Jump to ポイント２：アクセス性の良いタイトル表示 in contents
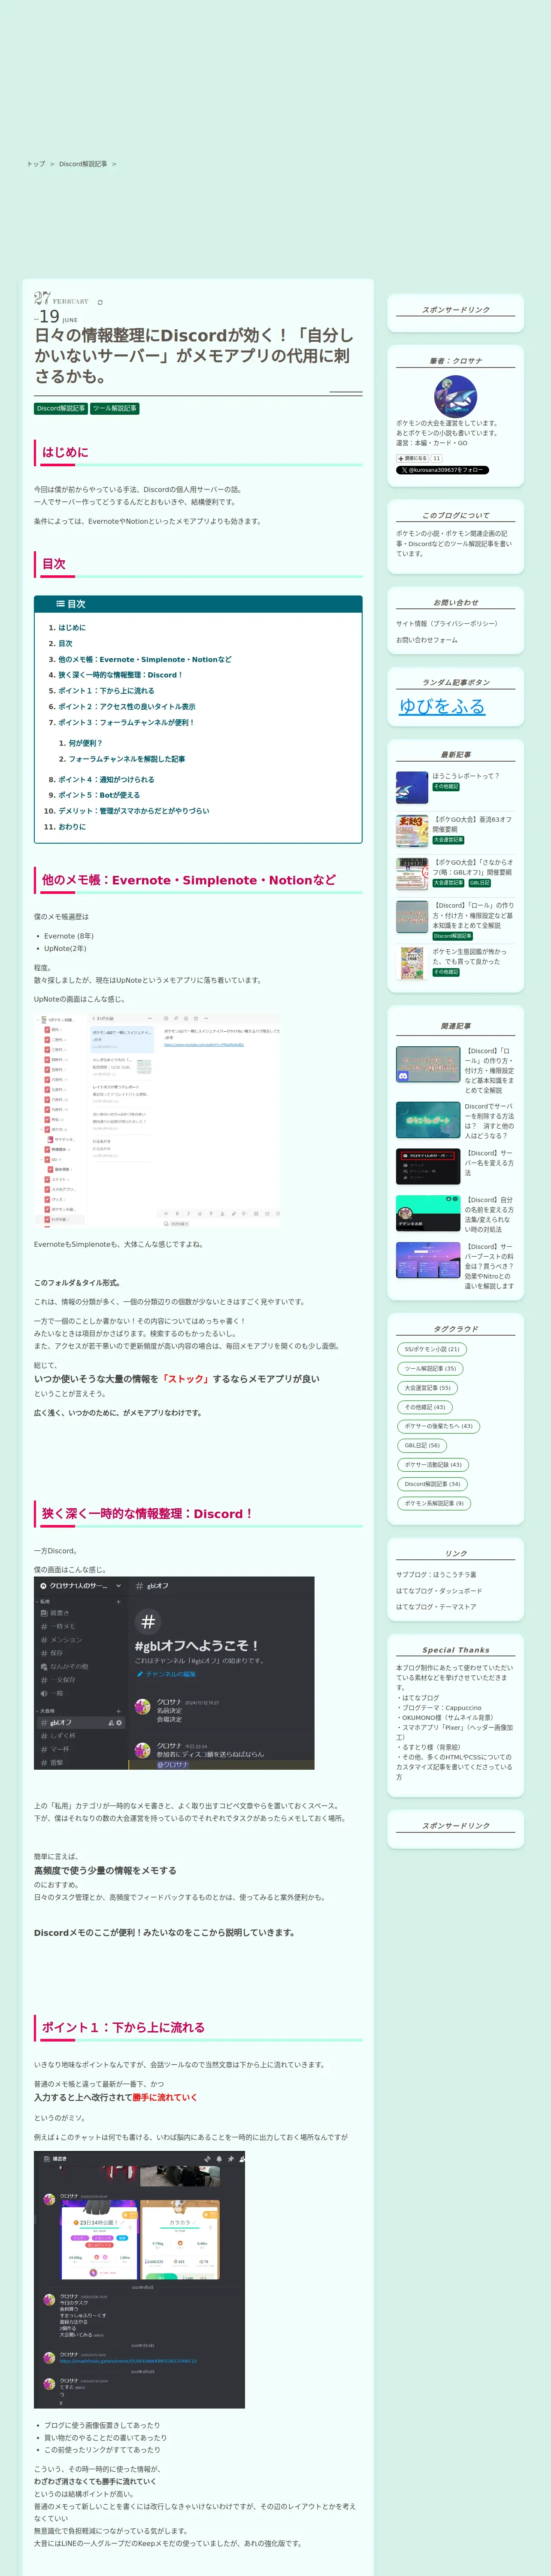This screenshot has width=551, height=2576. coord(126,707)
